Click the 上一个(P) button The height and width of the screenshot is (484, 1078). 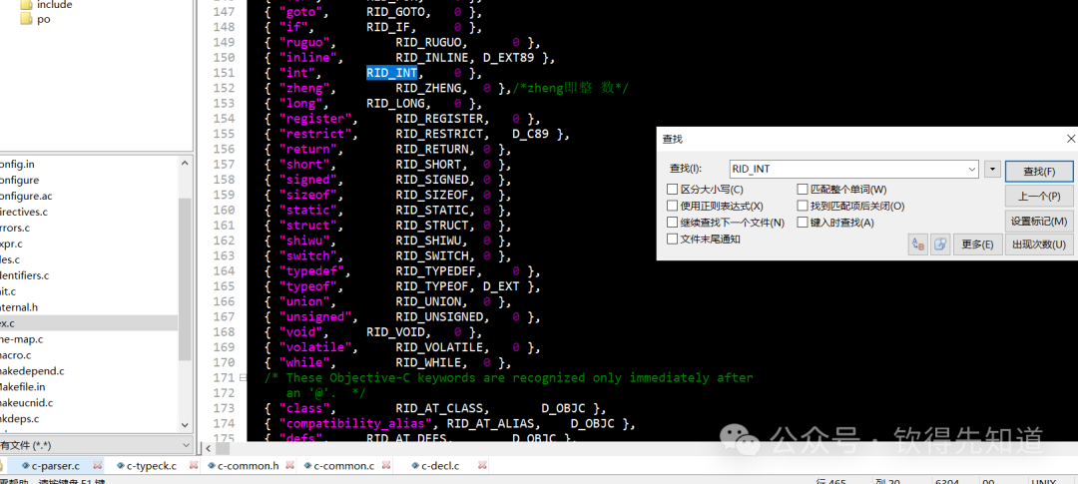tap(1039, 196)
